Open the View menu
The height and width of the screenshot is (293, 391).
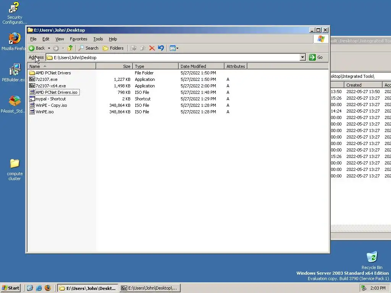tap(60, 39)
